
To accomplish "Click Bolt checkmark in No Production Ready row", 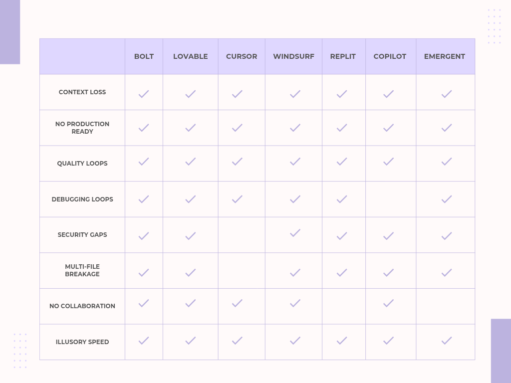I will (144, 128).
